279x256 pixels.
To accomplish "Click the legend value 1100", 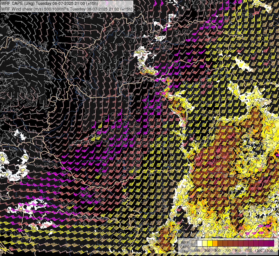I will (248, 251).
